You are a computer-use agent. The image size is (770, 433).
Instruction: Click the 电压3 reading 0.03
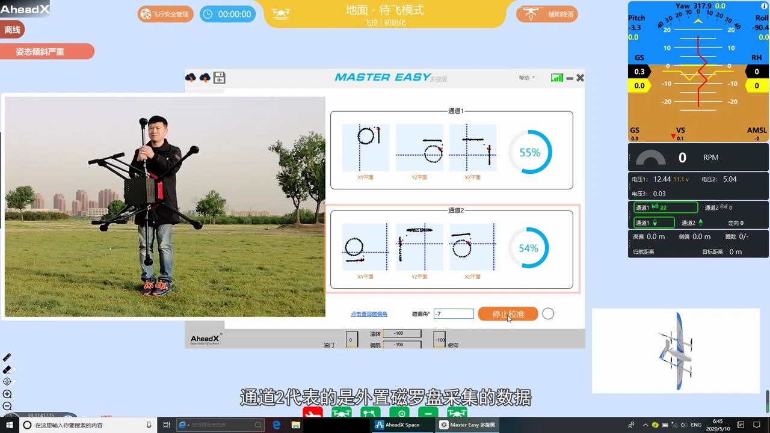(659, 194)
